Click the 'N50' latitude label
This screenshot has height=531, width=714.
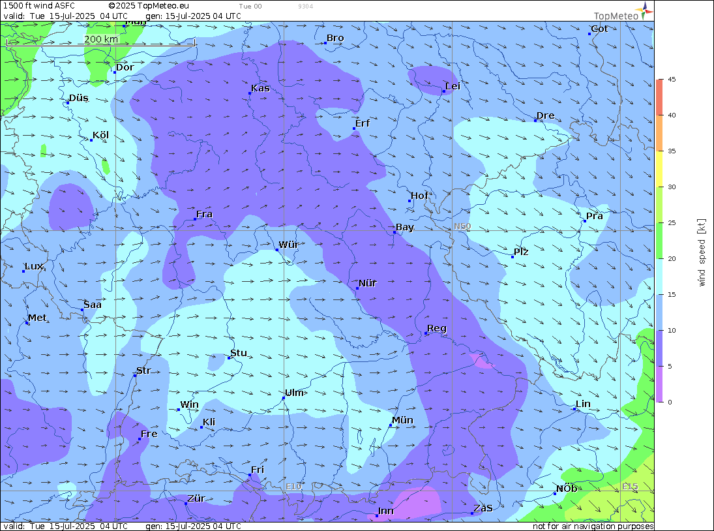coord(462,226)
